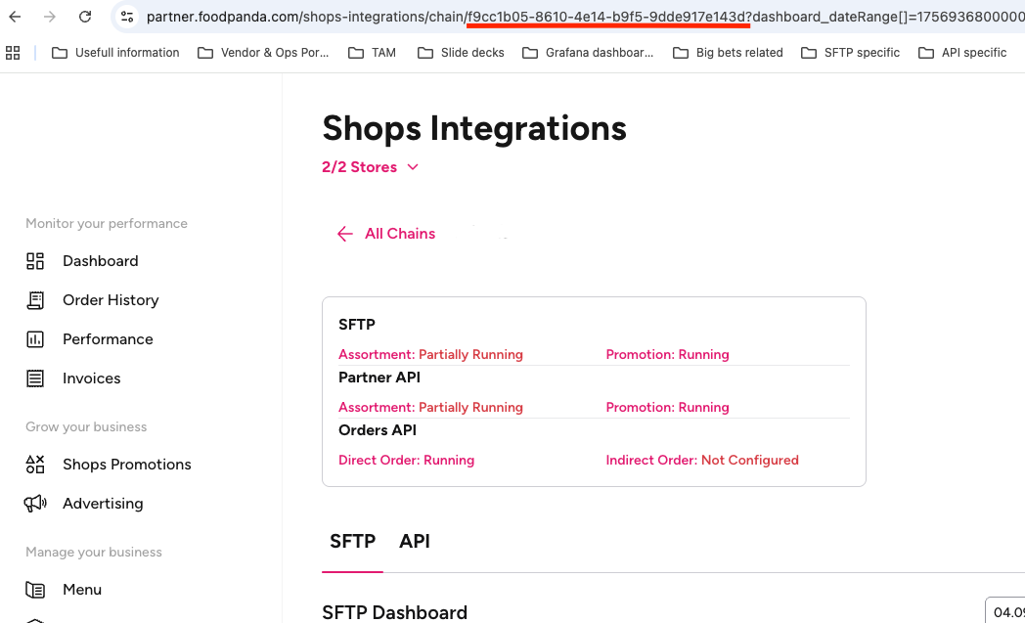Switch to the API tab
1025x623 pixels.
click(415, 542)
